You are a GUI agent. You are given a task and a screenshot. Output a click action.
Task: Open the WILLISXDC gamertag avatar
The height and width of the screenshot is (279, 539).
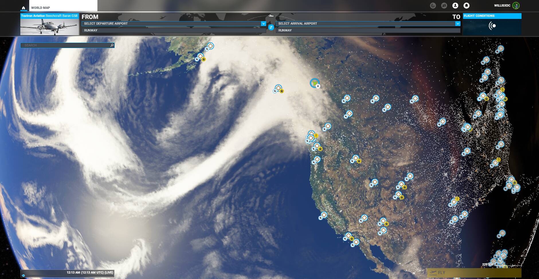point(516,5)
